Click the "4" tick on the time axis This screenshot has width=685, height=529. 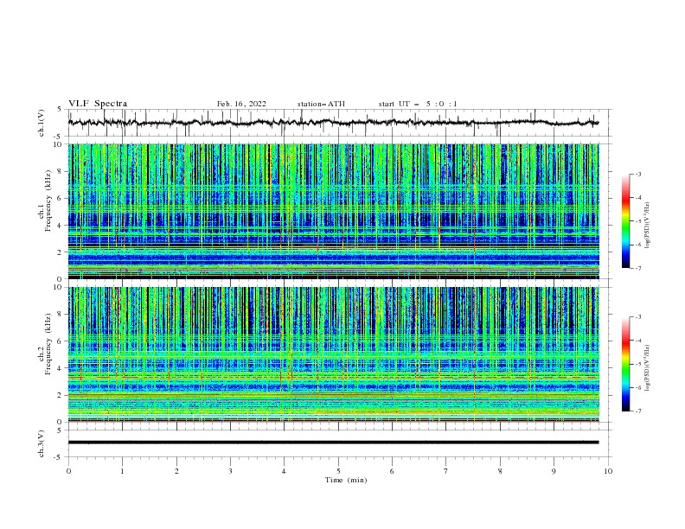click(x=284, y=471)
